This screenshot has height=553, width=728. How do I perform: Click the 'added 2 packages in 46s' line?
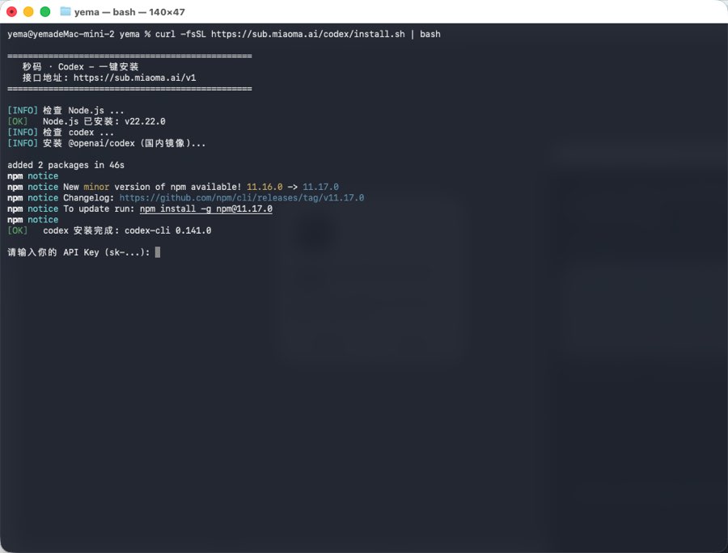[66, 165]
